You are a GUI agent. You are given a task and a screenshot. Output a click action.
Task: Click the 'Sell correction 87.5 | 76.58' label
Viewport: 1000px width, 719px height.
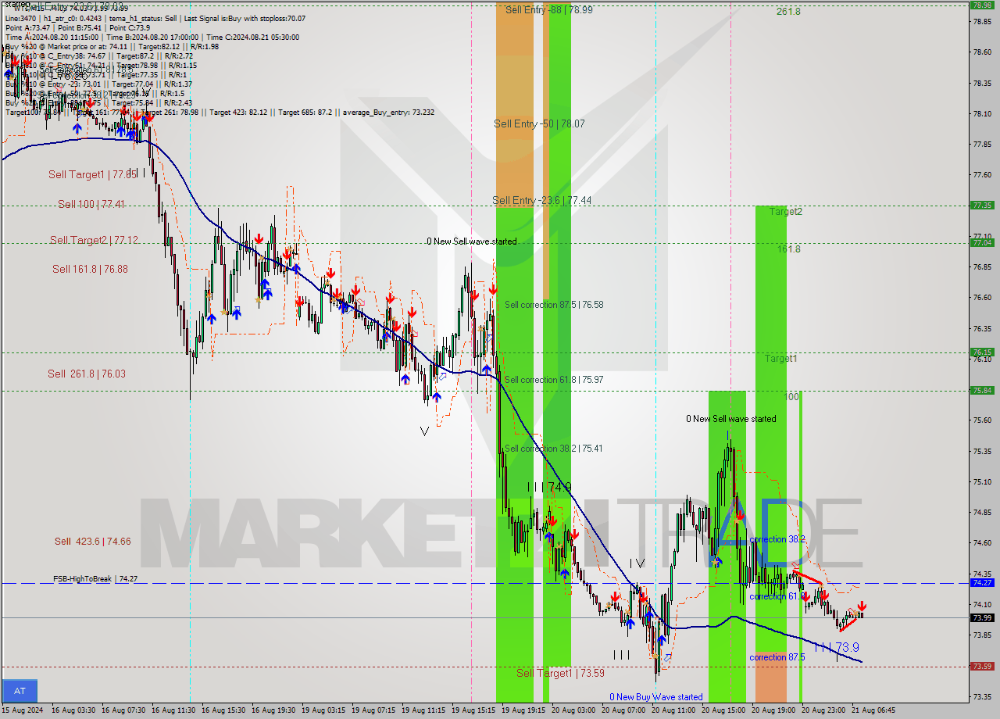pos(553,305)
